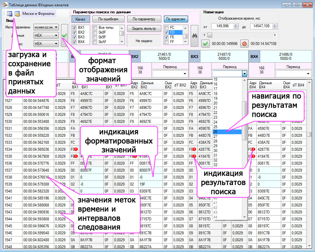Uncheck the ВХ1 channel checkbox
The image size is (315, 252).
[75, 28]
